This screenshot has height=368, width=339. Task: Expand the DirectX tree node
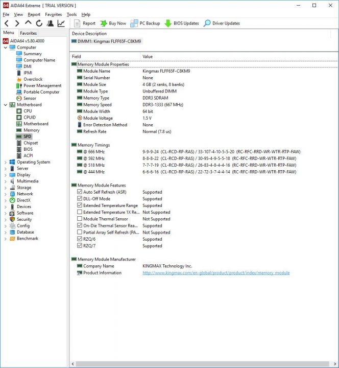(x=6, y=200)
